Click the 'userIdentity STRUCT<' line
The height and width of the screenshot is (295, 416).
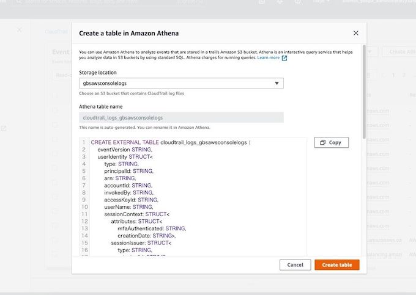[x=125, y=157]
